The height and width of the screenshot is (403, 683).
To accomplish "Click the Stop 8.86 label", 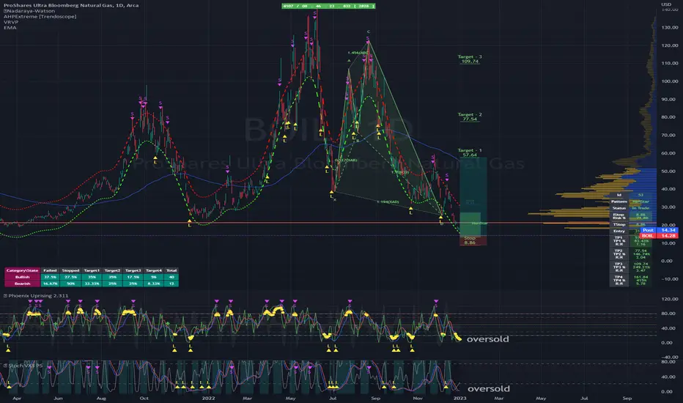I will pyautogui.click(x=470, y=240).
